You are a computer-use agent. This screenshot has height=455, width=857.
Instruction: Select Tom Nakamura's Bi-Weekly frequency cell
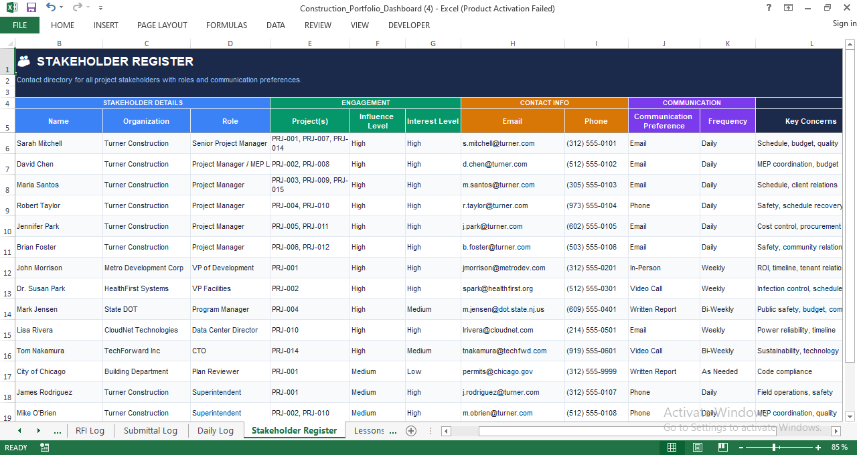[728, 351]
